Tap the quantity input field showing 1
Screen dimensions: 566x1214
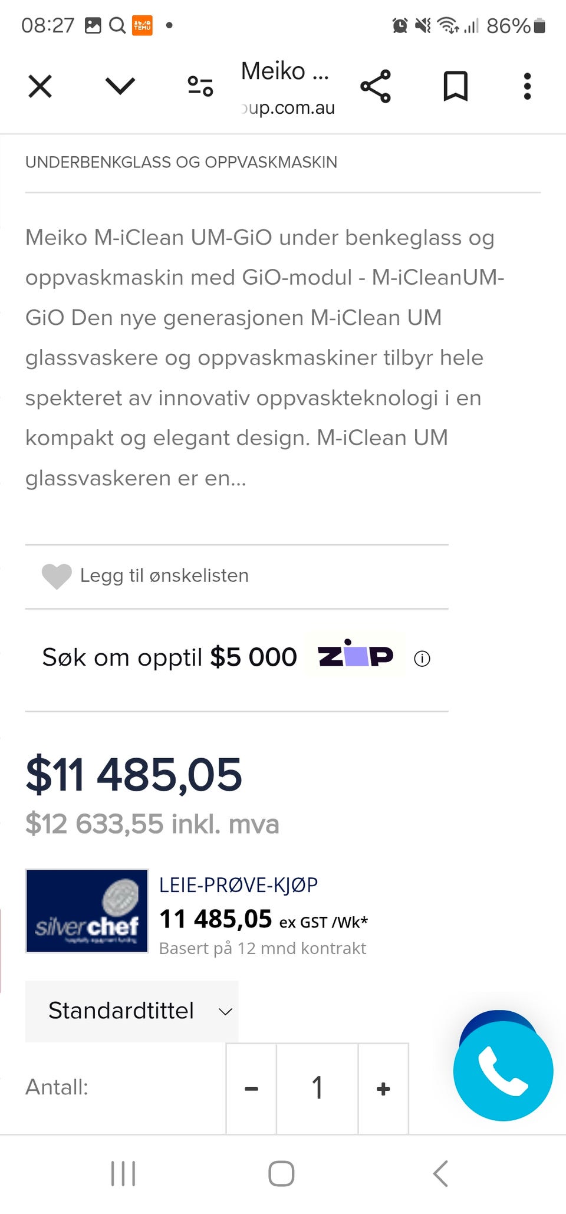tap(317, 1088)
